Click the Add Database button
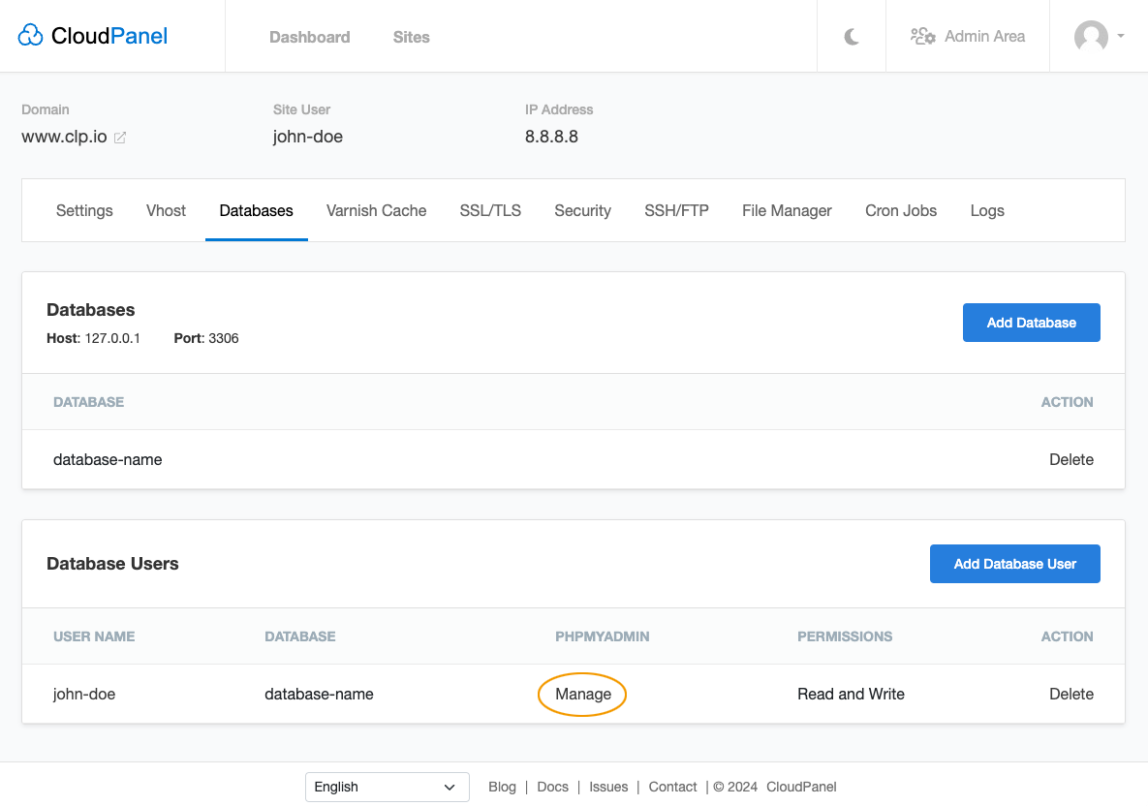The image size is (1148, 806). (x=1031, y=322)
